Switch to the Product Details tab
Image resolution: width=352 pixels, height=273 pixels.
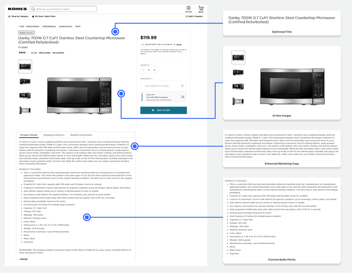tap(29, 135)
